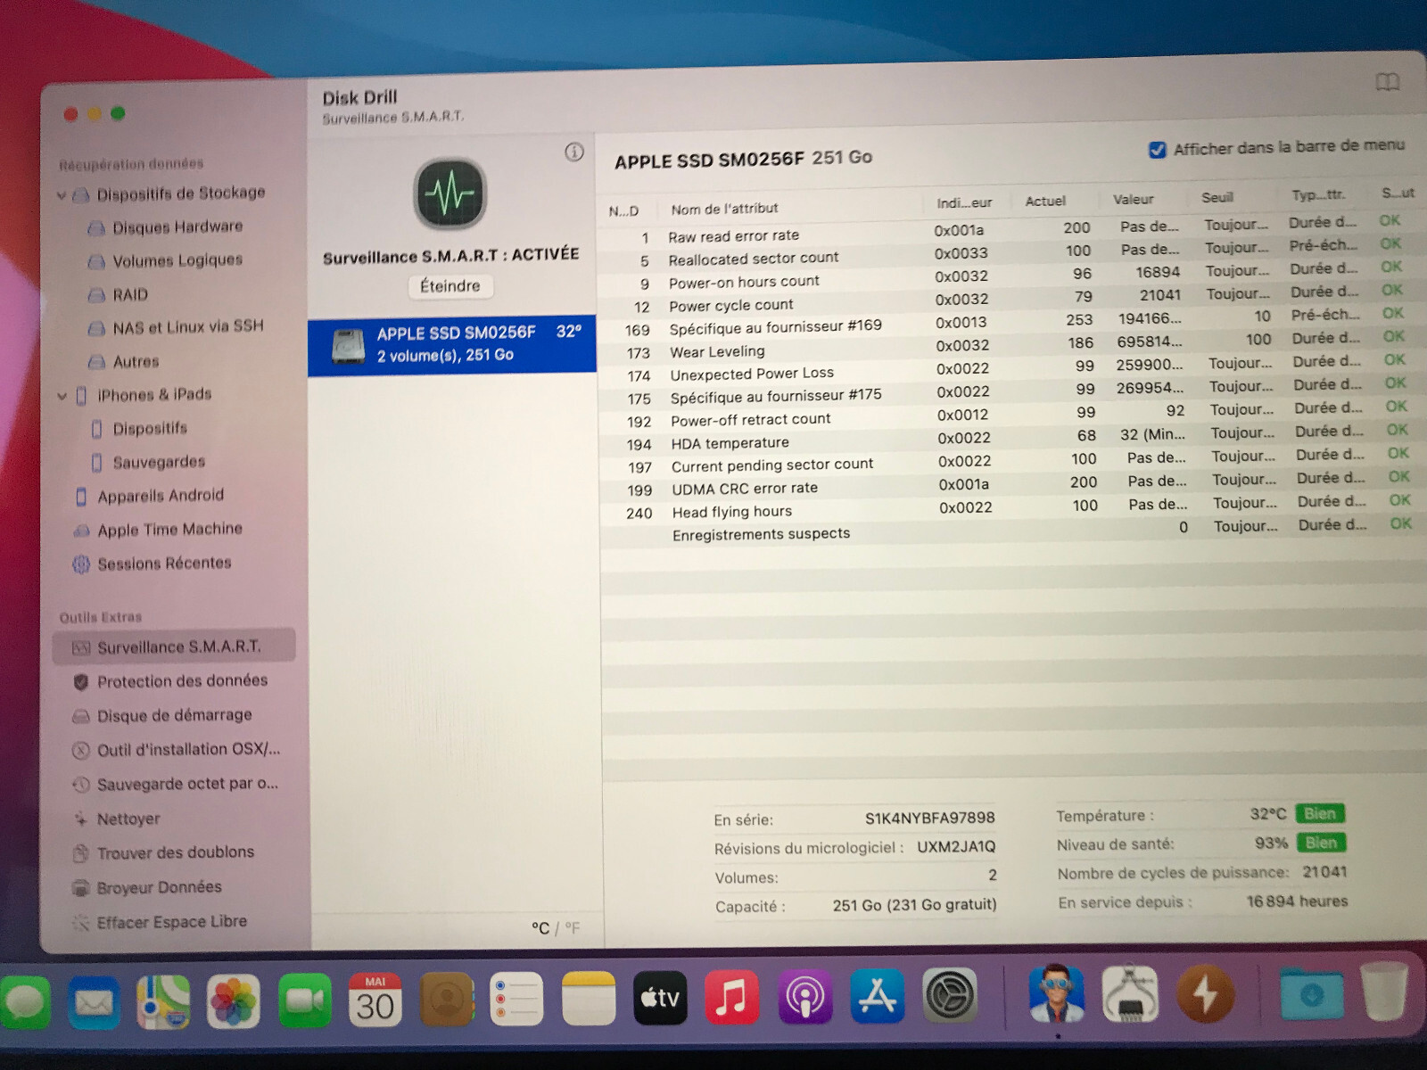Collapse Dispositifs de Stockage group
This screenshot has width=1427, height=1070.
tap(62, 194)
